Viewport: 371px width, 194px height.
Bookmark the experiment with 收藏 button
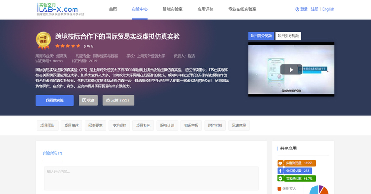(x=88, y=100)
